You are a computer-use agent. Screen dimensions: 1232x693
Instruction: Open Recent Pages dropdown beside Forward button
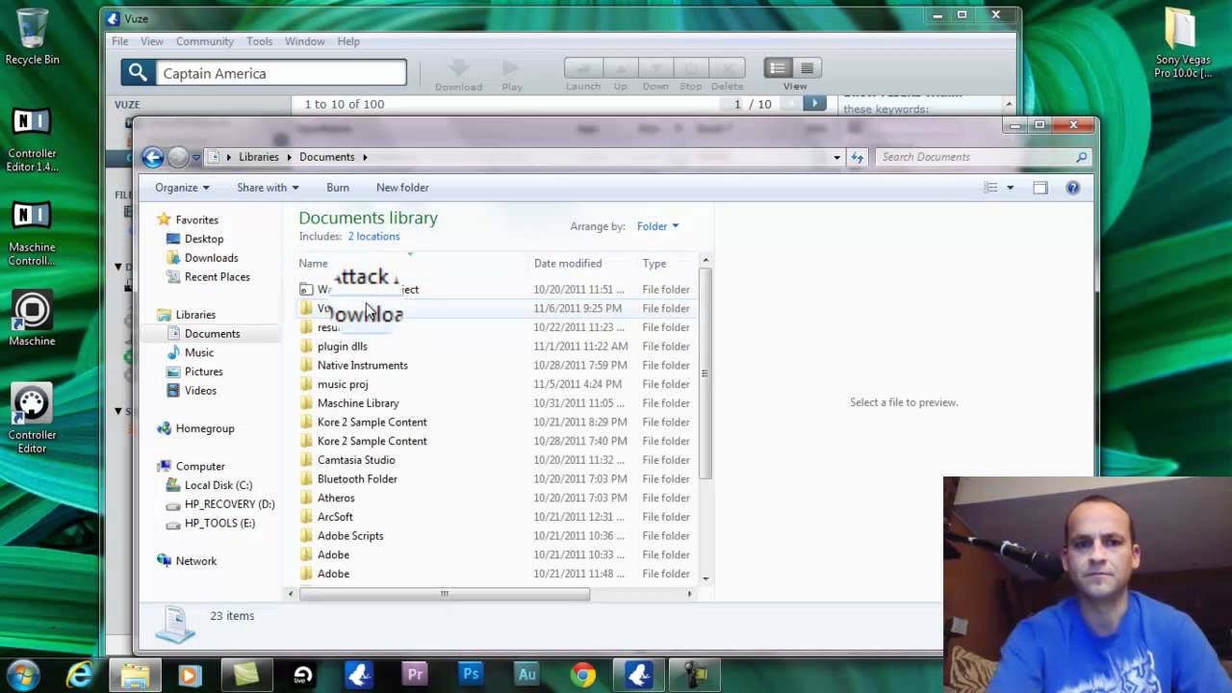point(196,157)
